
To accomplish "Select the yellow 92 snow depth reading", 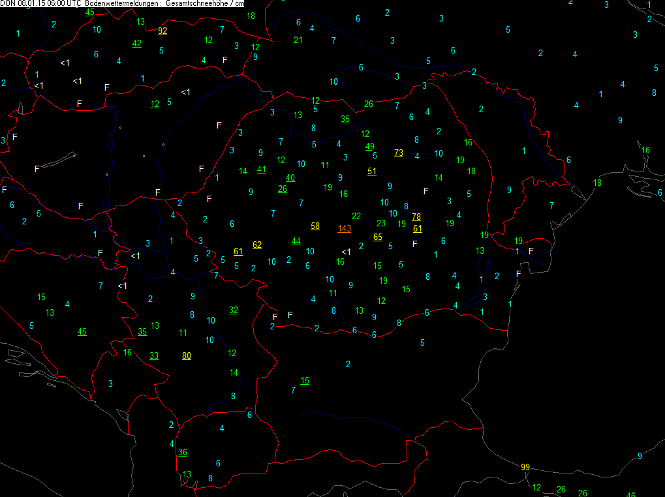I will click(162, 31).
